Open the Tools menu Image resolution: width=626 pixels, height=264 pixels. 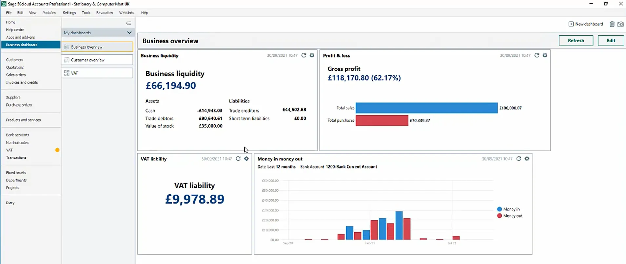(x=86, y=13)
